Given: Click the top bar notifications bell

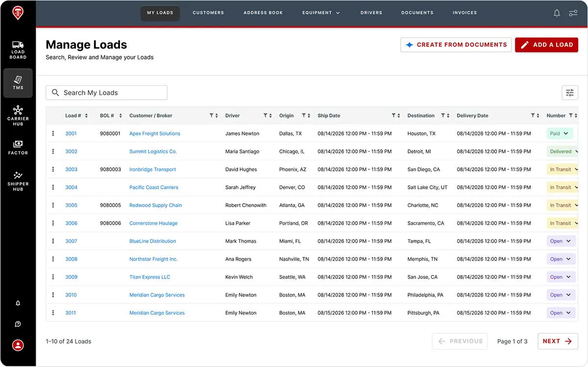Looking at the screenshot, I should pos(557,13).
